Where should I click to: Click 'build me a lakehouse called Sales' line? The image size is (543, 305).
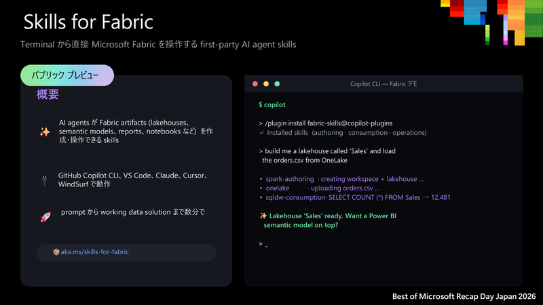point(327,151)
